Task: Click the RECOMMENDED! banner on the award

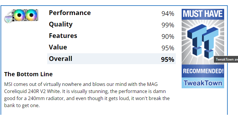Action: [203, 71]
